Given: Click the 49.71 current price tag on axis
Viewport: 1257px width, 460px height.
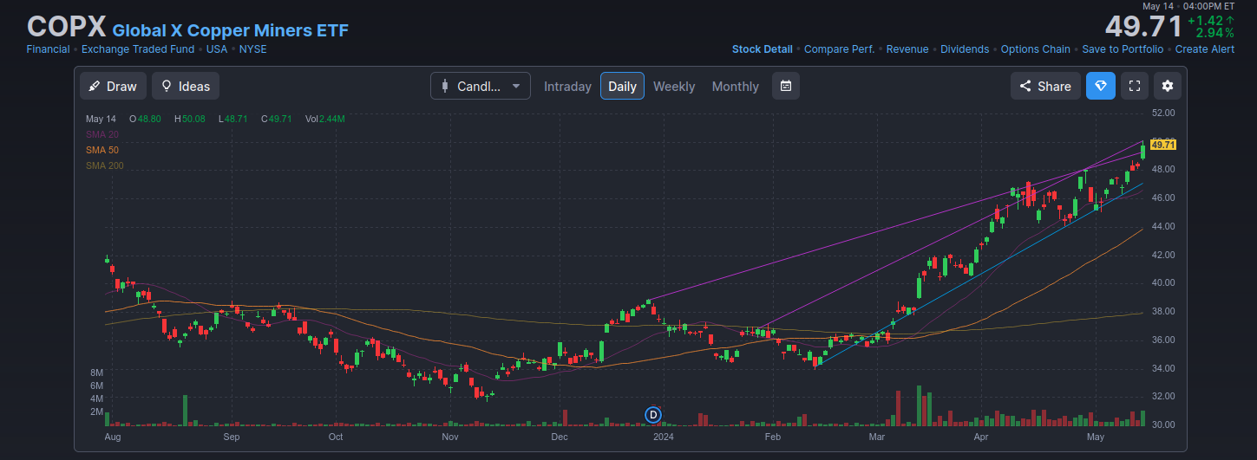Looking at the screenshot, I should coord(1162,145).
